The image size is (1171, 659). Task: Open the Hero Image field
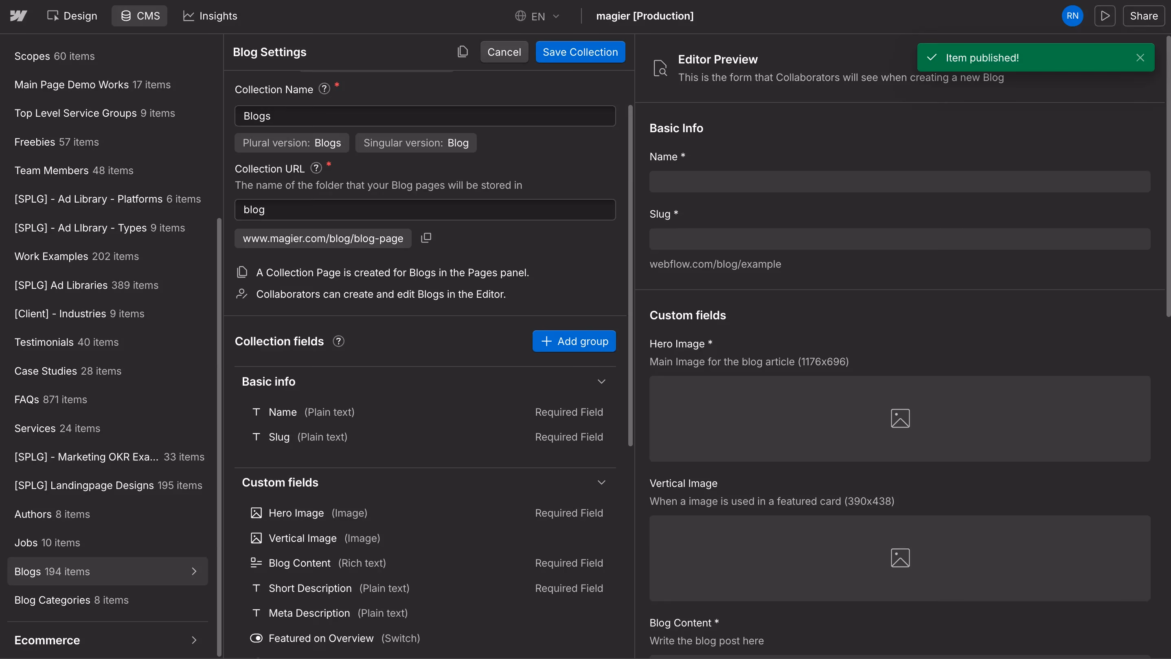425,513
